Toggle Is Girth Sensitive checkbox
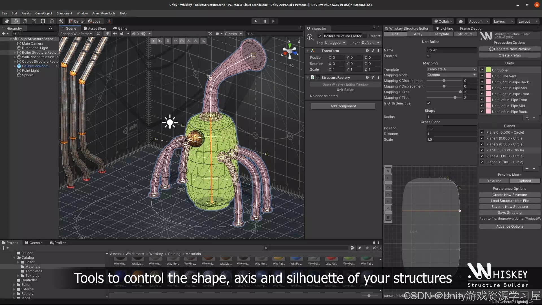Image resolution: width=542 pixels, height=305 pixels. [429, 103]
